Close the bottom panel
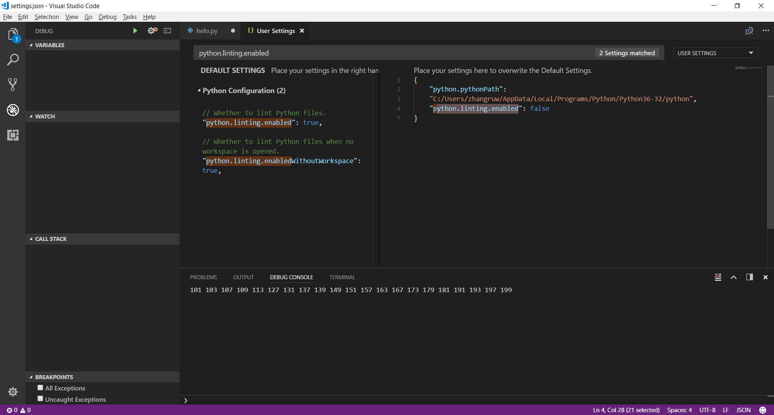774x415 pixels. click(765, 277)
